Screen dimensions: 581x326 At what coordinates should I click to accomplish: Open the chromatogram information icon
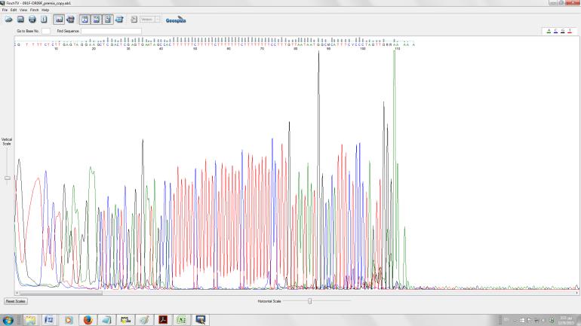pos(44,20)
